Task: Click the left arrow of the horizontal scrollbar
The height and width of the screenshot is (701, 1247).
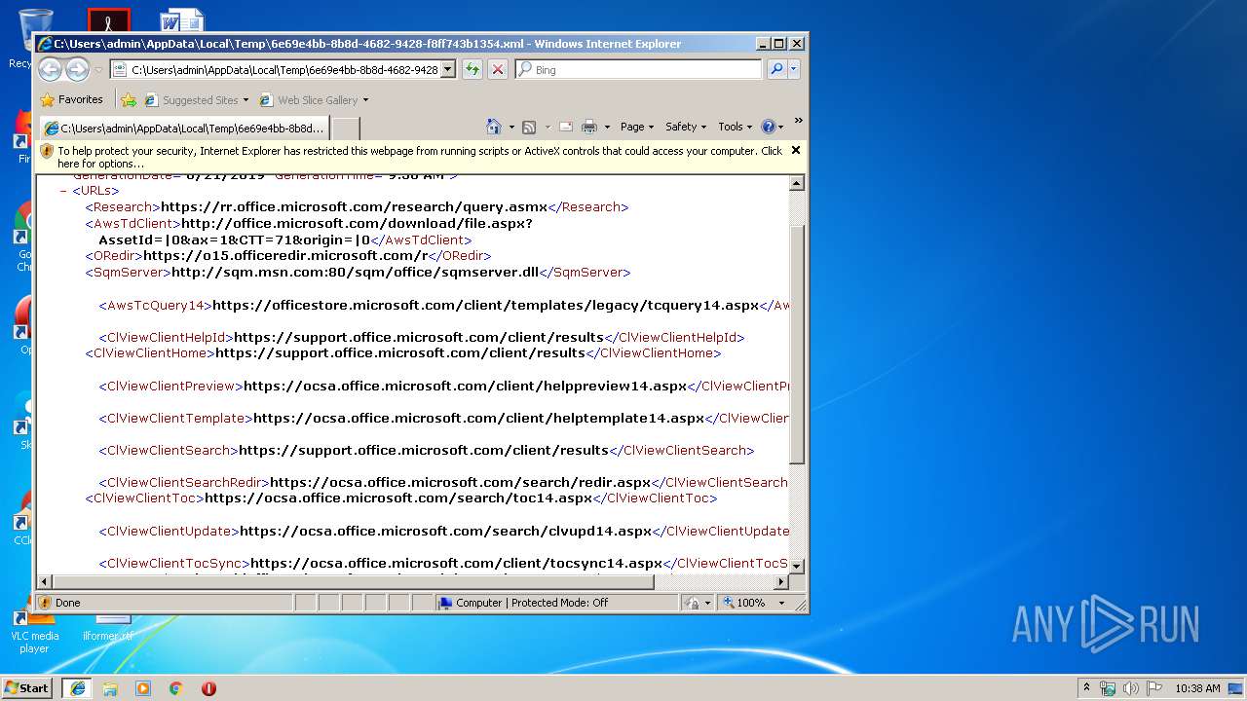Action: 44,582
